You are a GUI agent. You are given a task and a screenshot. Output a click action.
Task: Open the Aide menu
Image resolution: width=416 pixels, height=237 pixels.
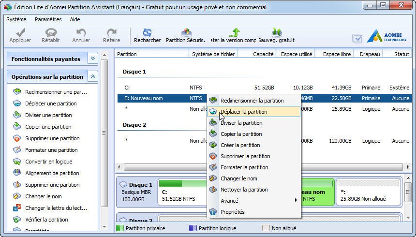click(x=75, y=19)
